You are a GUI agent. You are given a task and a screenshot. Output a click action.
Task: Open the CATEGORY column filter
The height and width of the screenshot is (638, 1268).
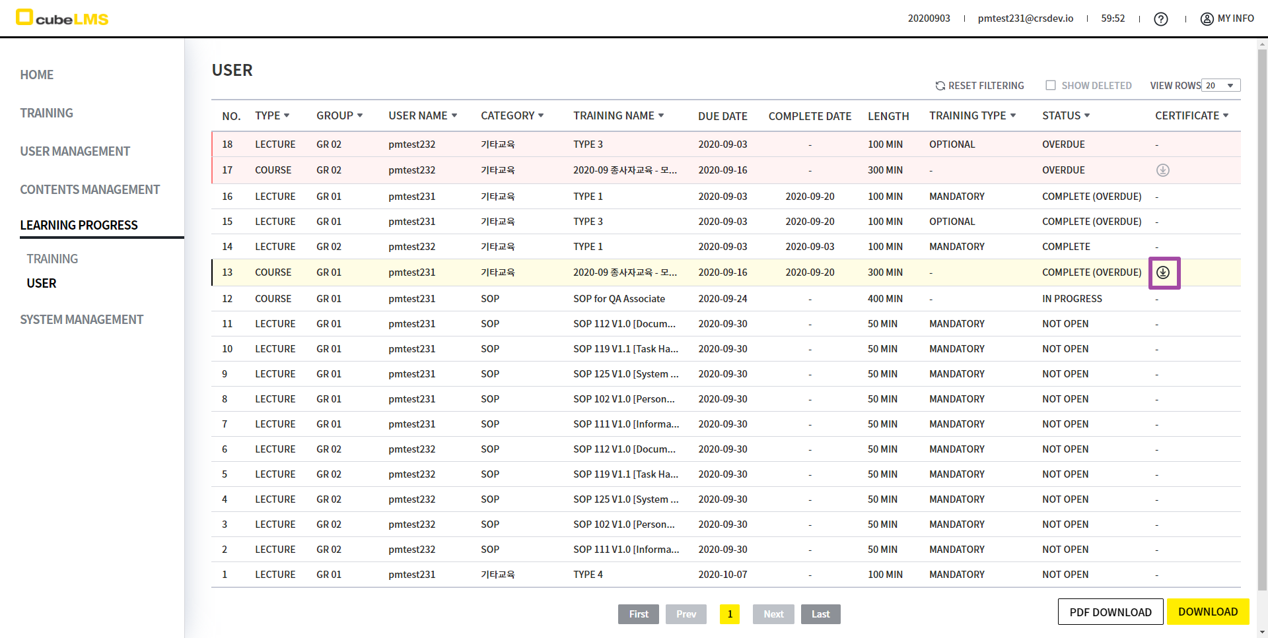tap(541, 115)
